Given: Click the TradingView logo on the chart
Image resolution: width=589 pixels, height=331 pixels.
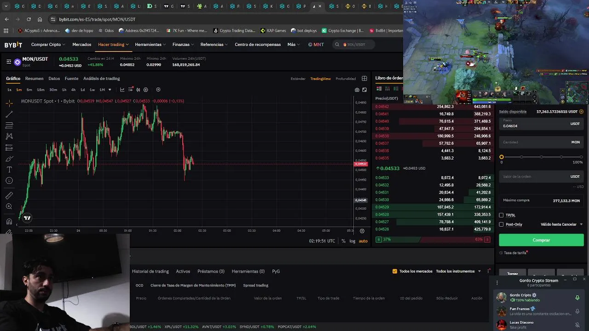Looking at the screenshot, I should pyautogui.click(x=27, y=218).
